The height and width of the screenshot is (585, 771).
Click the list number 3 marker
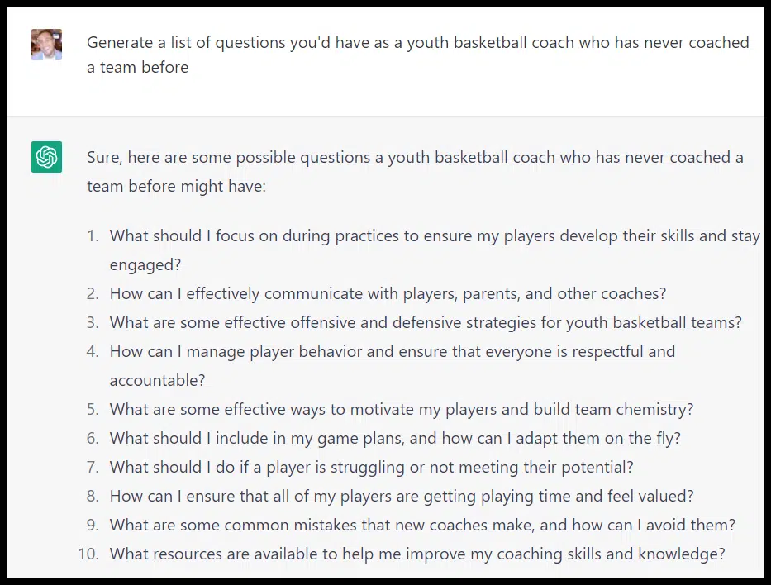click(93, 322)
